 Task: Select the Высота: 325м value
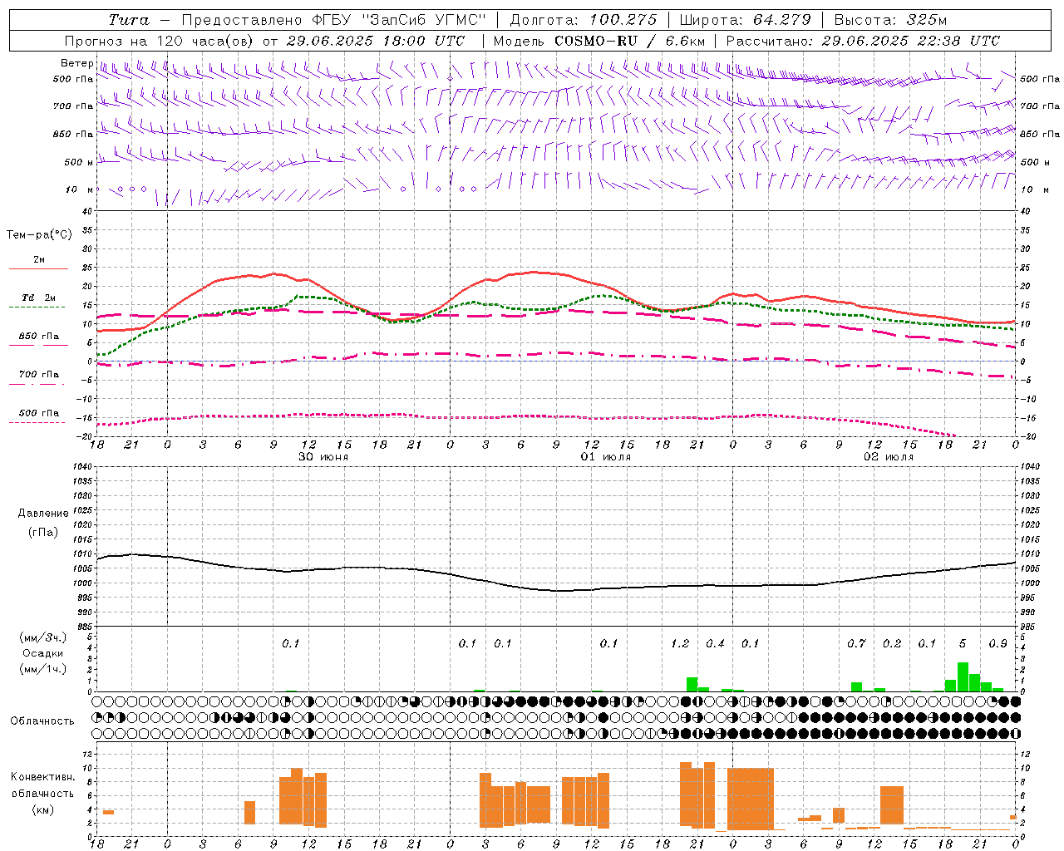coord(890,20)
